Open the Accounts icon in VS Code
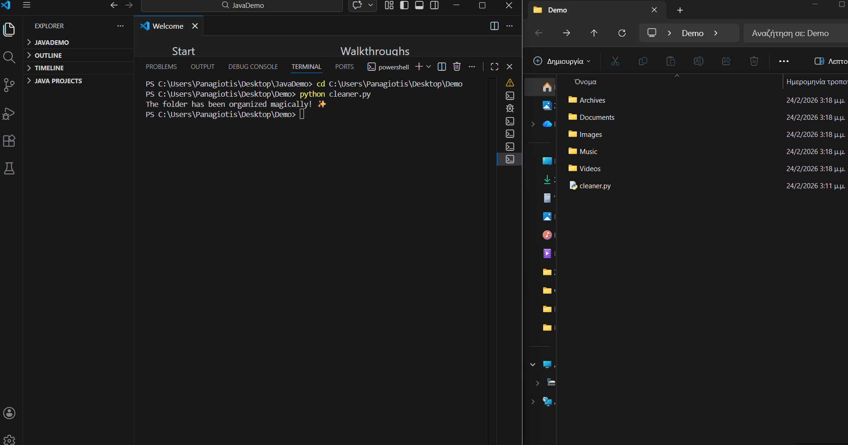The image size is (848, 445). pyautogui.click(x=9, y=413)
